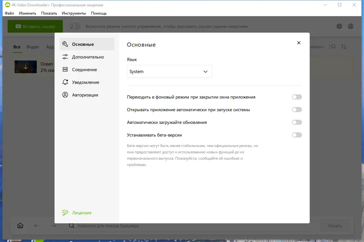Click the 4K Video Downloader app logo
Image resolution: width=364 pixels, height=242 pixels.
(x=7, y=5)
